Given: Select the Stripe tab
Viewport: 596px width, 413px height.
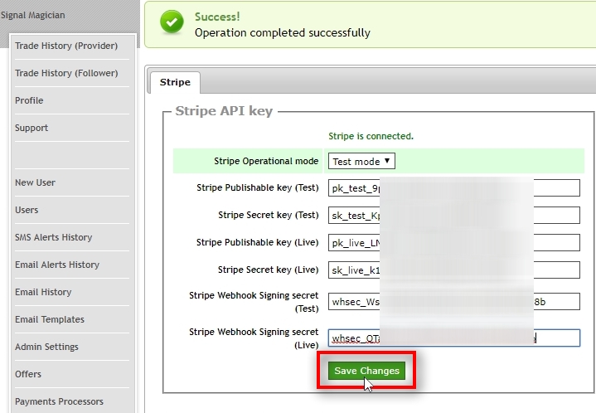Looking at the screenshot, I should click(175, 82).
